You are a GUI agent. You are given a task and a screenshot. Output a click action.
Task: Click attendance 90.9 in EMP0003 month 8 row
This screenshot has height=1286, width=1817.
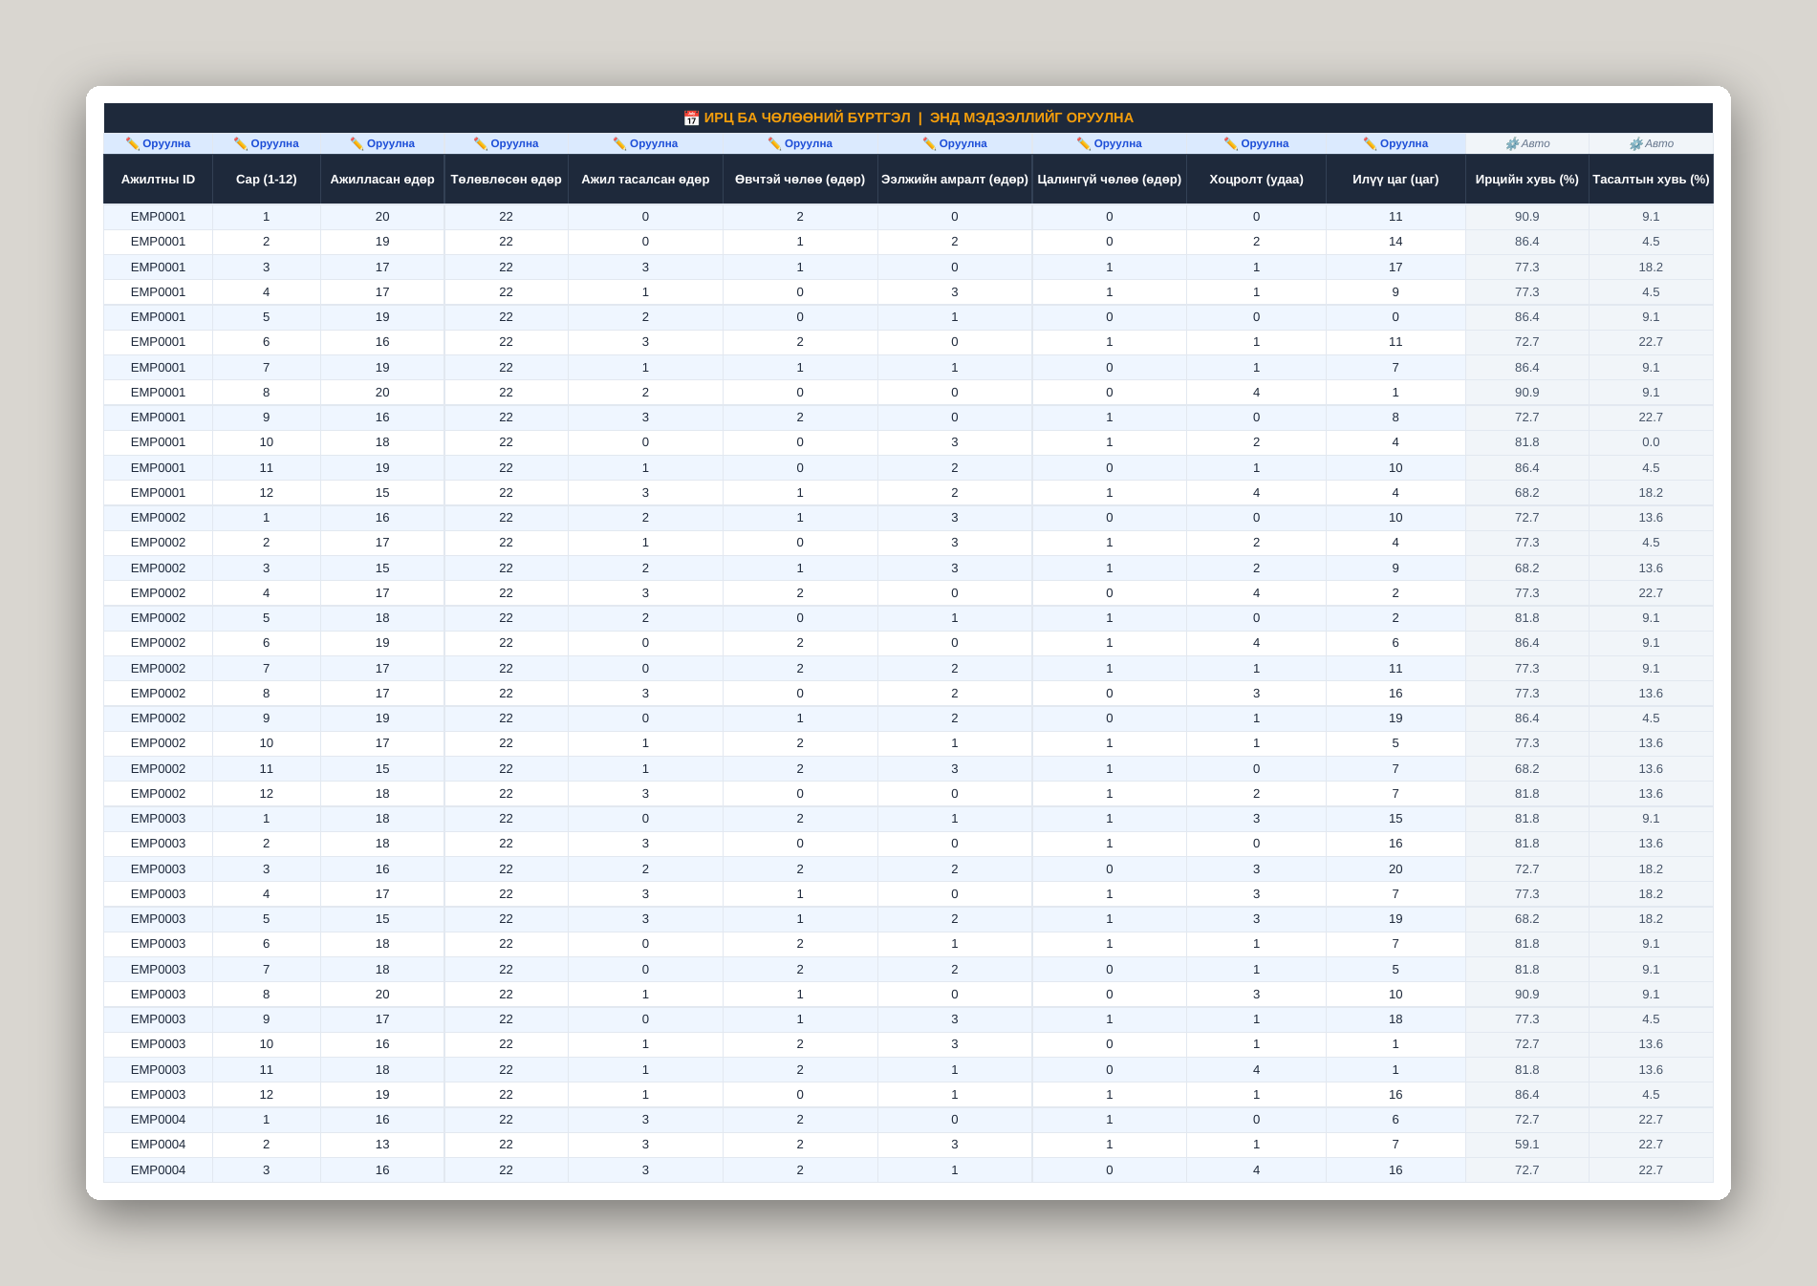pos(1526,994)
